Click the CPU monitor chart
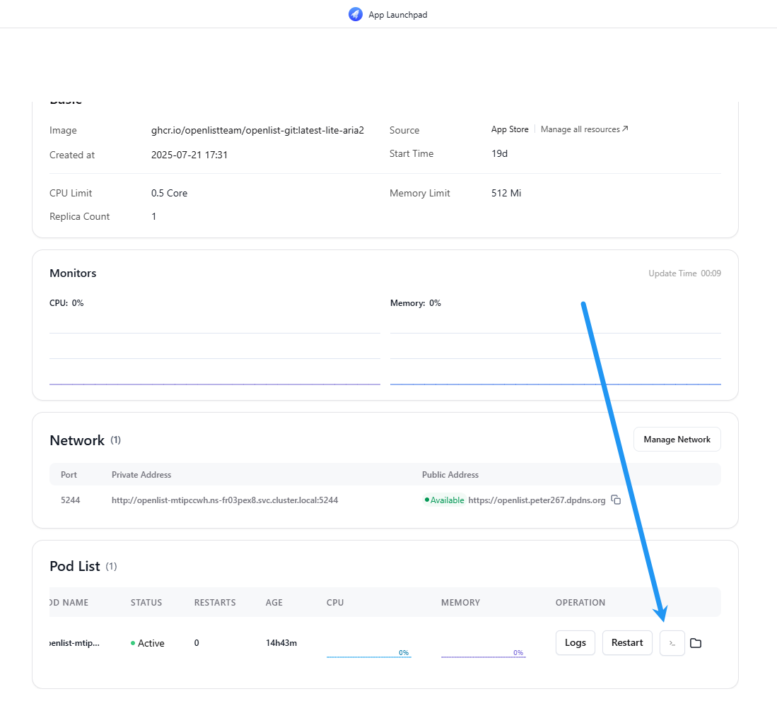 click(215, 353)
